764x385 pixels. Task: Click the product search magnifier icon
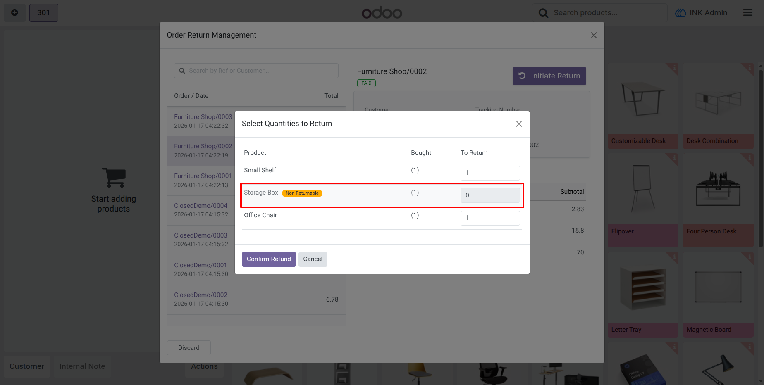coord(543,13)
